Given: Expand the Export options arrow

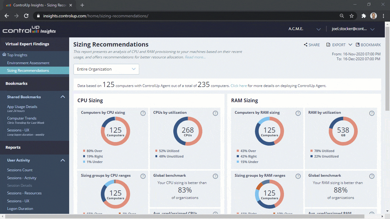Looking at the screenshot, I should (x=350, y=45).
